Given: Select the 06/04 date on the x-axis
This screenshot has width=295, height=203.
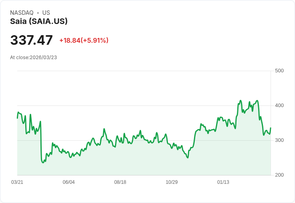Looking at the screenshot, I should [69, 182].
